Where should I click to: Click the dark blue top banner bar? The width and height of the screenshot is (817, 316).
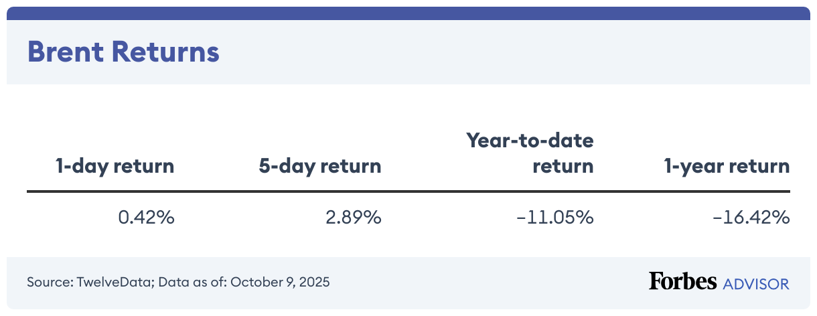click(408, 13)
